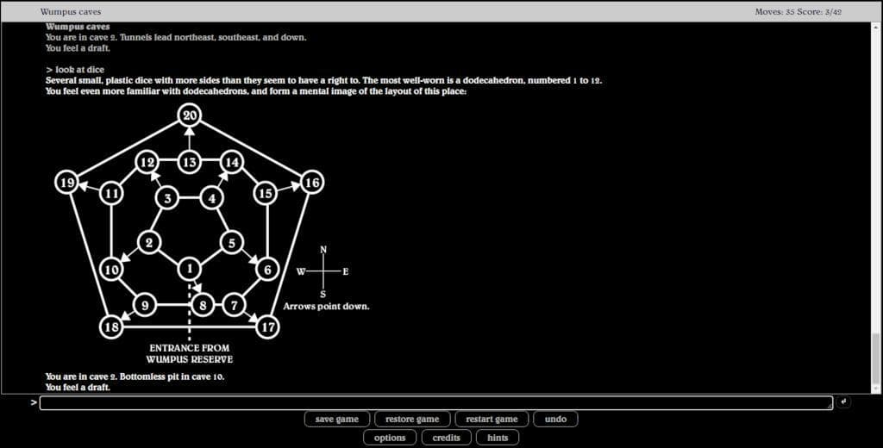Click cave node 20 on the map
Viewport: 883px width, 448px height.
(x=190, y=116)
